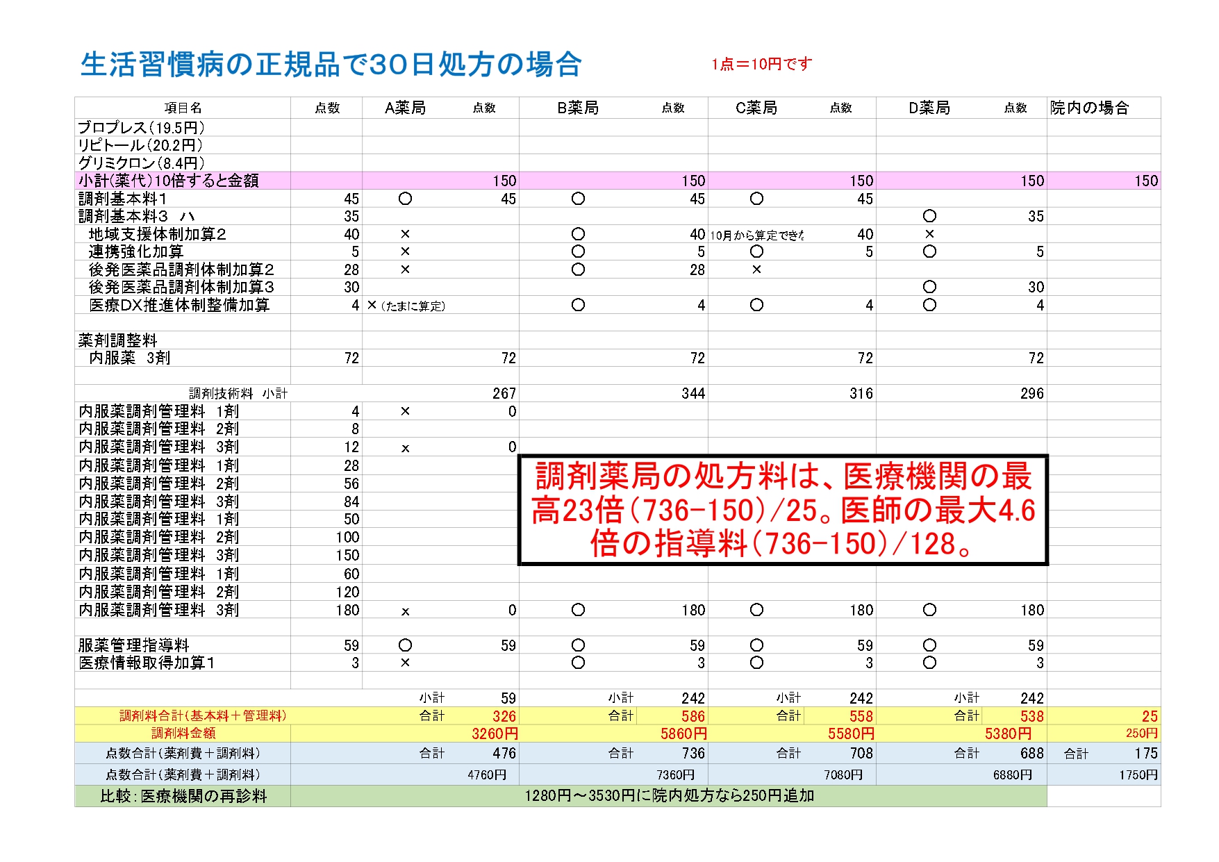
Task: Click the 736 point total cell
Action: 693,753
